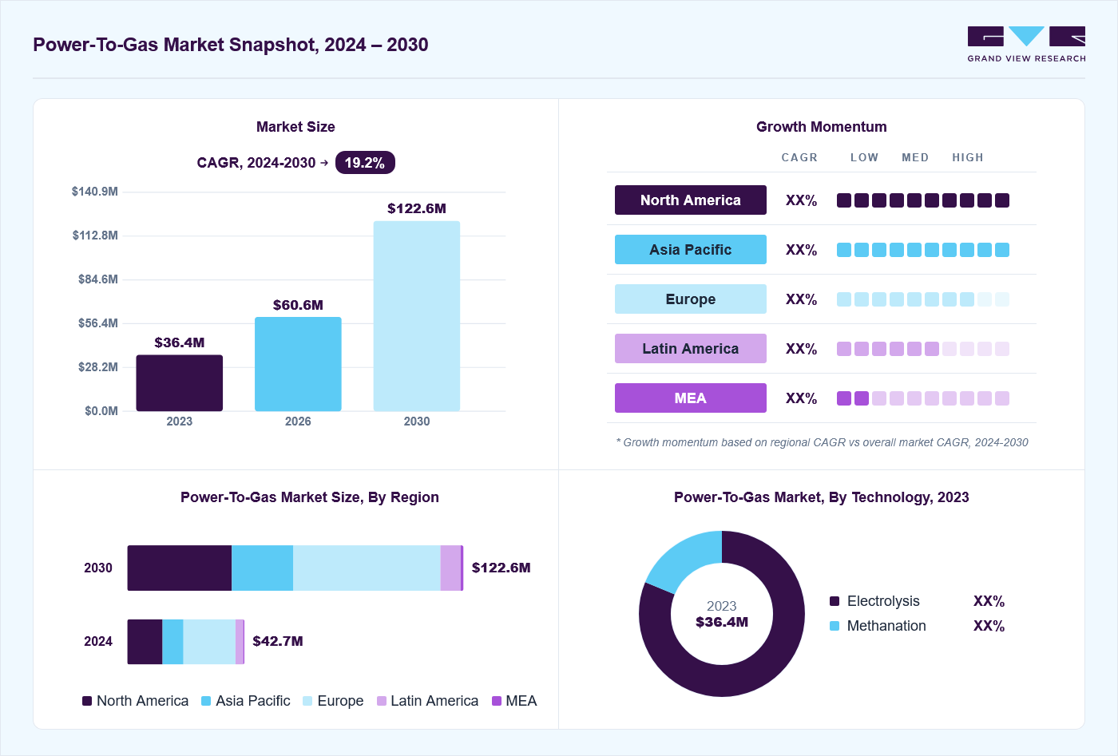1118x756 pixels.
Task: Click the "$36.4M" value inside the donut chart
Action: 722,622
